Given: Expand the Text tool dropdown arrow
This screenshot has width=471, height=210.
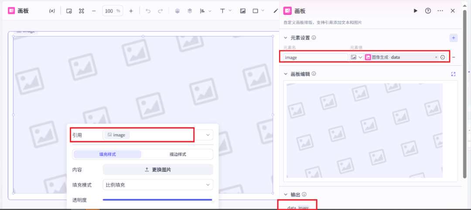Looking at the screenshot, I should coord(230,11).
